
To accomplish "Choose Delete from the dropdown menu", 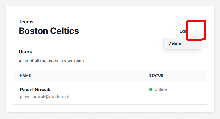I will pyautogui.click(x=175, y=43).
